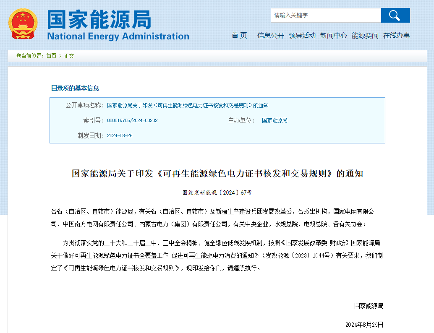Image resolution: width=434 pixels, height=333 pixels.
Task: Click the issue date 2024-08-26
Action: click(120, 135)
